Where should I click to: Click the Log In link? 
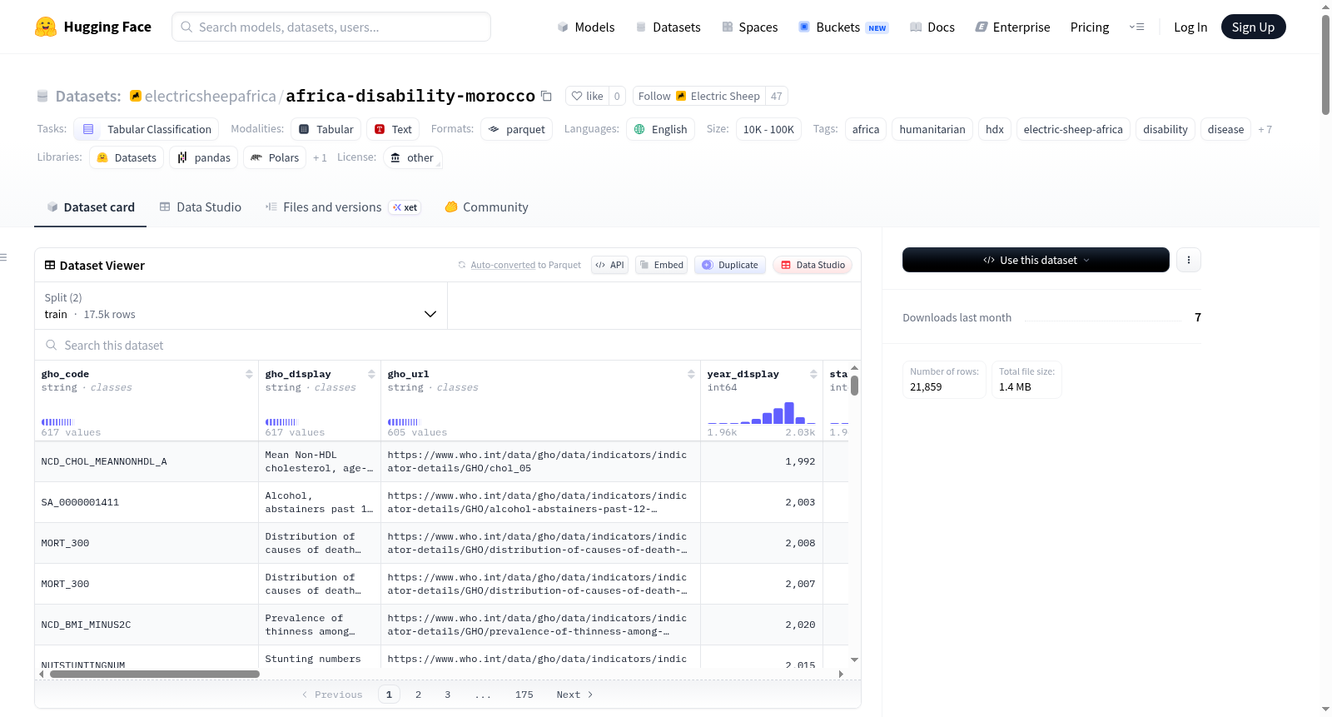pyautogui.click(x=1190, y=27)
